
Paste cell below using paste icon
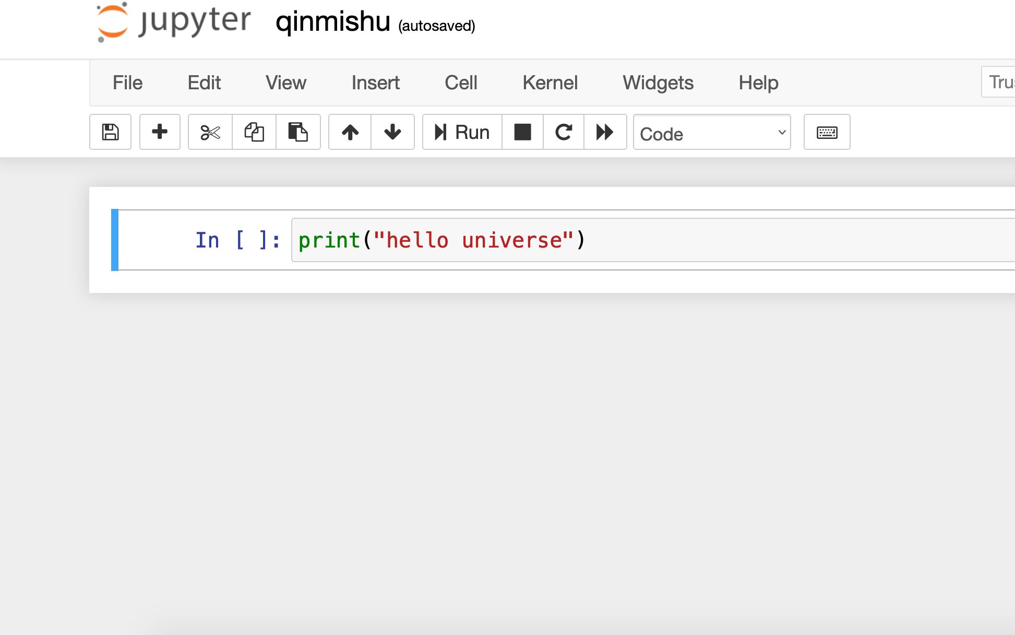[x=298, y=132]
